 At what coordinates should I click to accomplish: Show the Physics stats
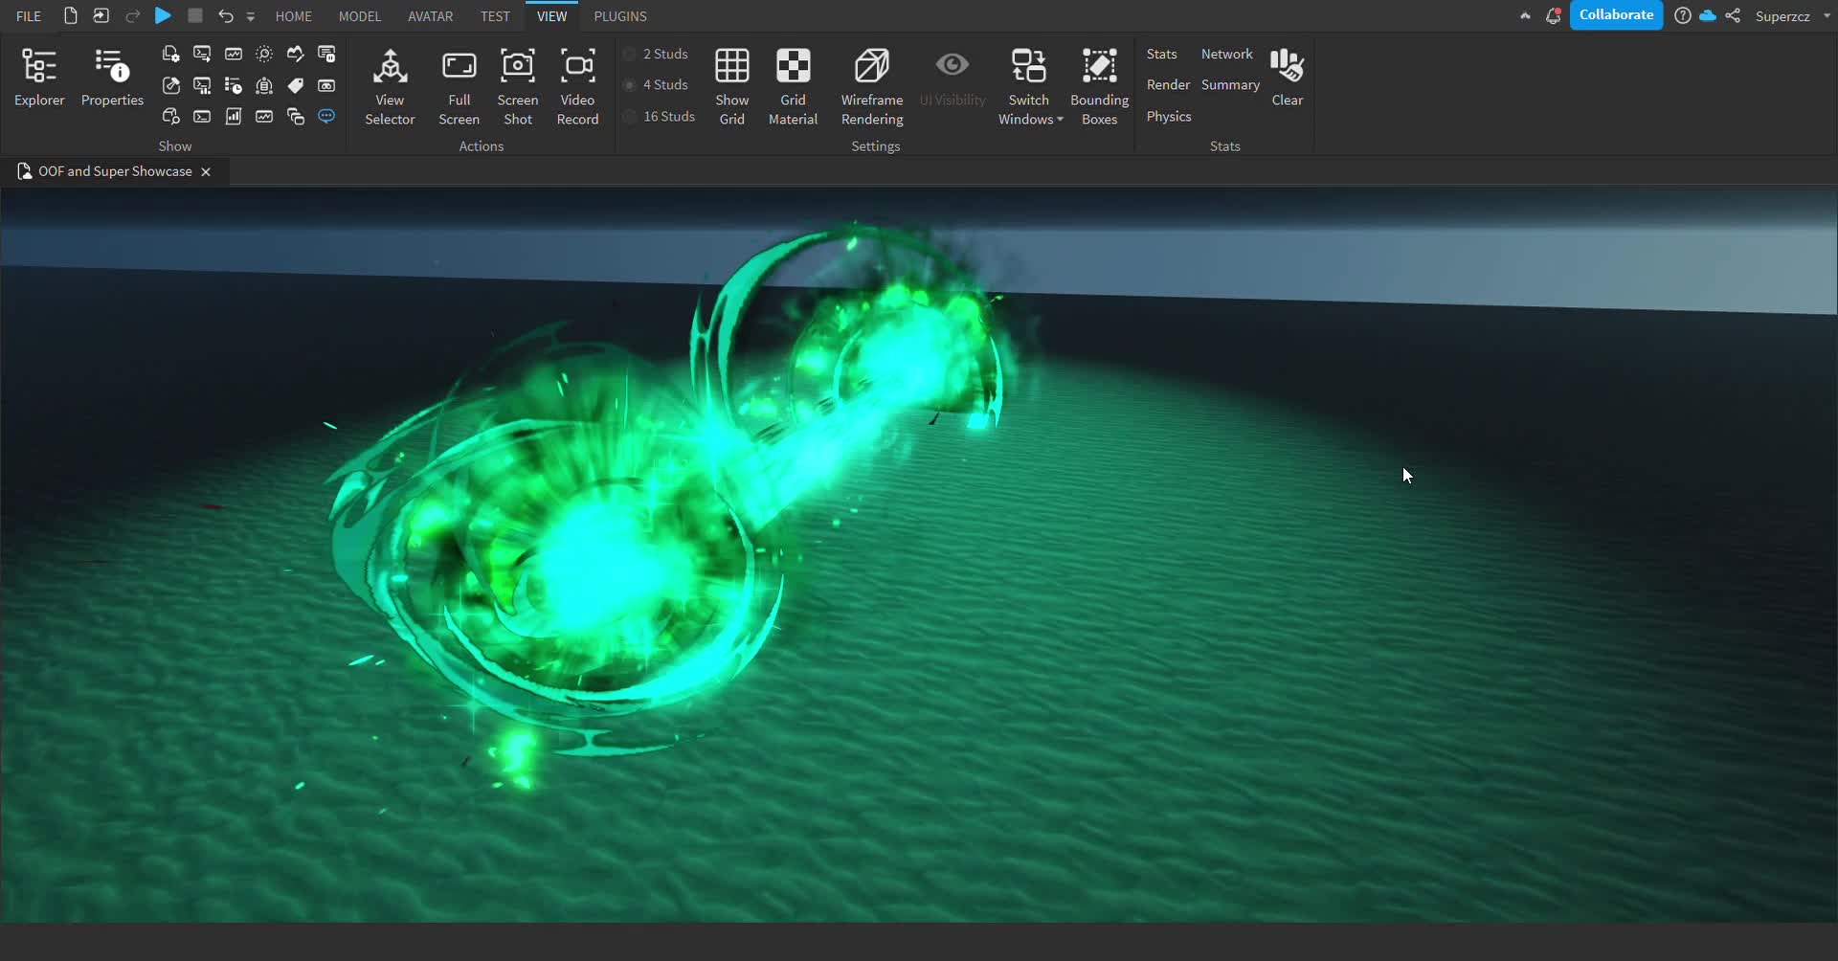coord(1169,117)
